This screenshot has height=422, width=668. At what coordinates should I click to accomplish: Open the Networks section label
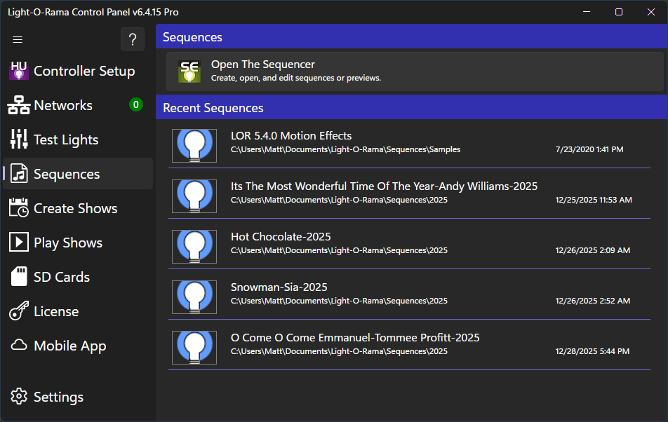(x=63, y=105)
